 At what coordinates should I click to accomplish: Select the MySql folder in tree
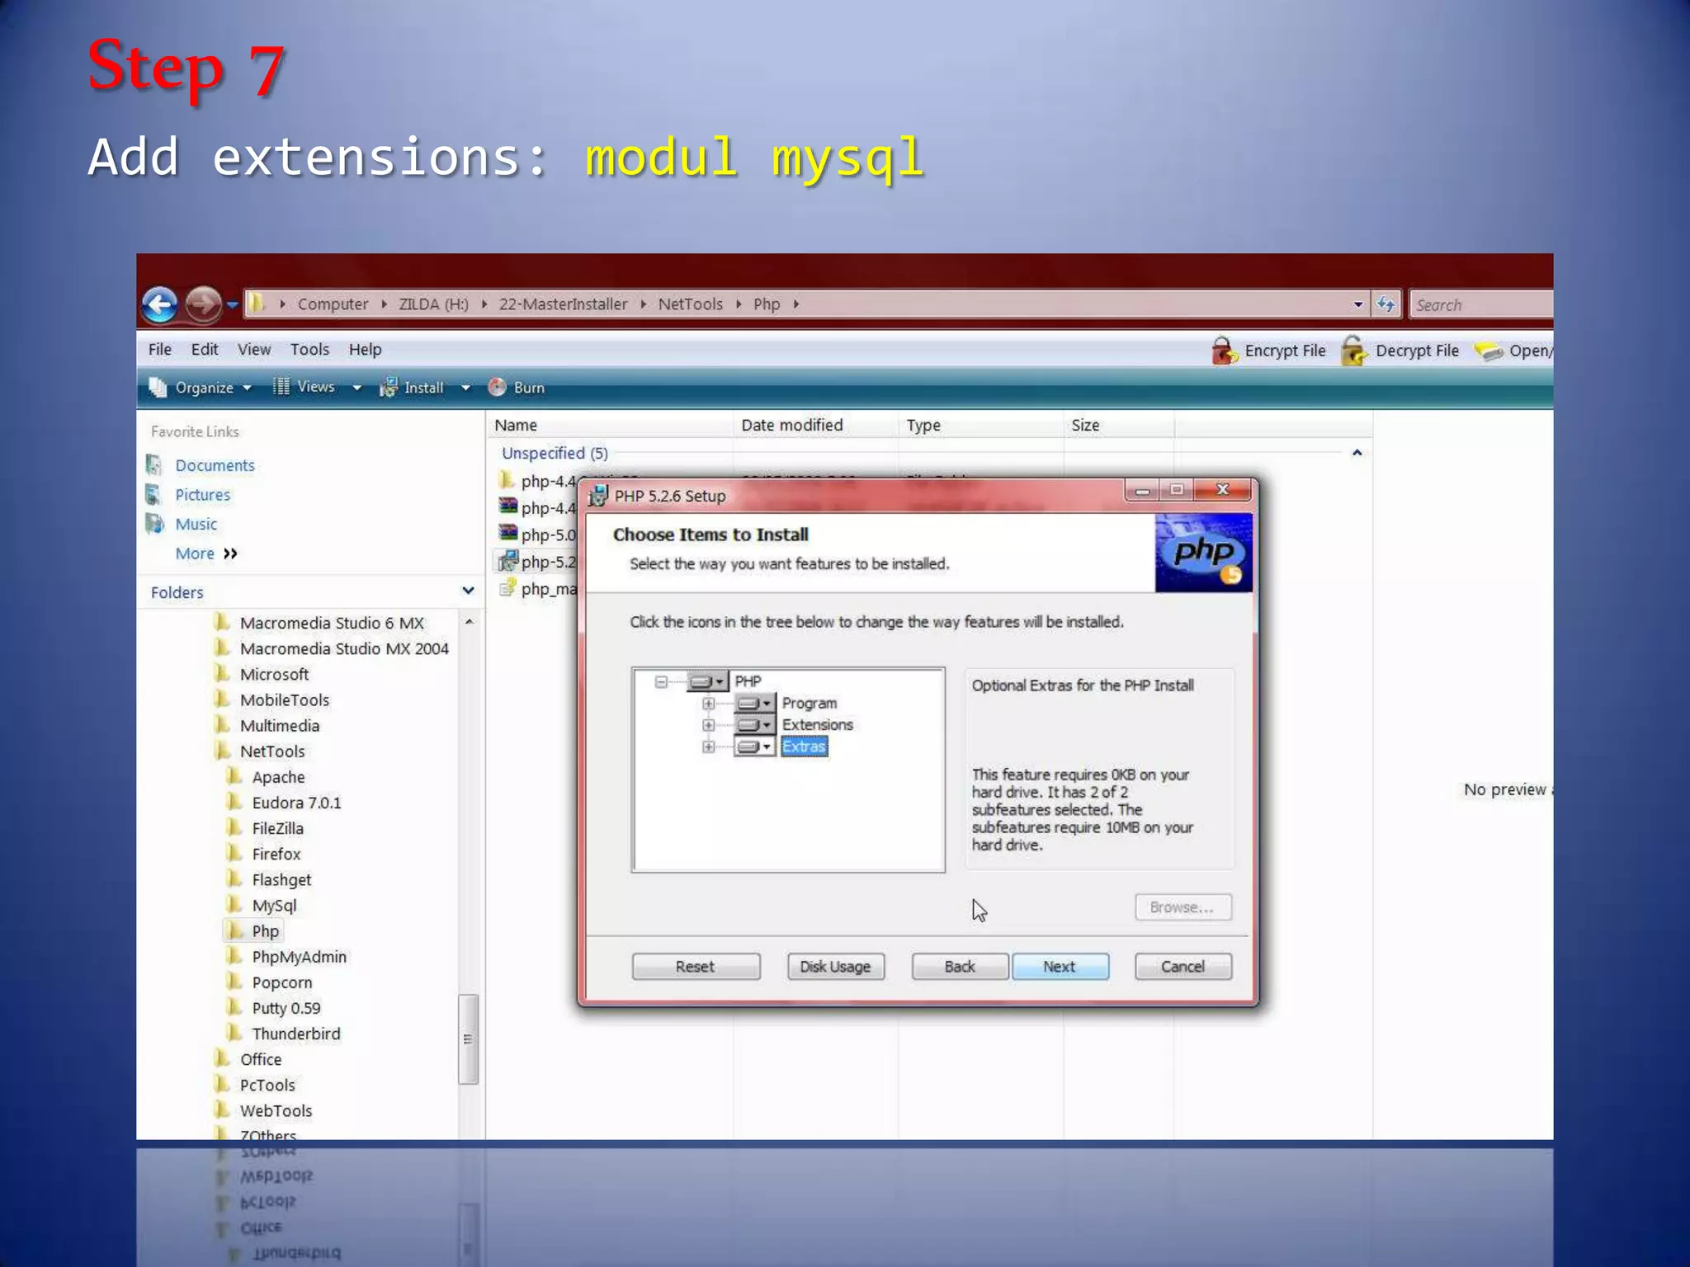point(274,905)
